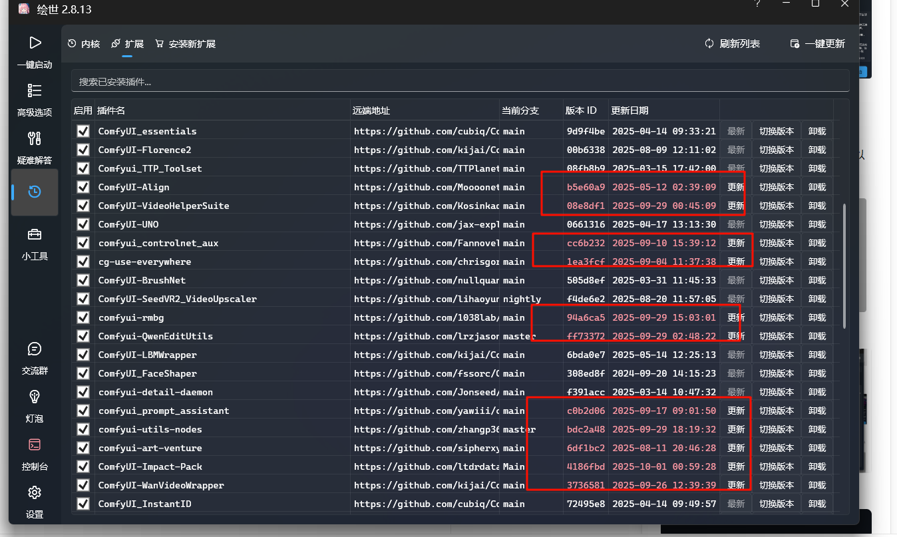
Task: Click 更新 for cg-use-everywhere
Action: [x=736, y=262]
